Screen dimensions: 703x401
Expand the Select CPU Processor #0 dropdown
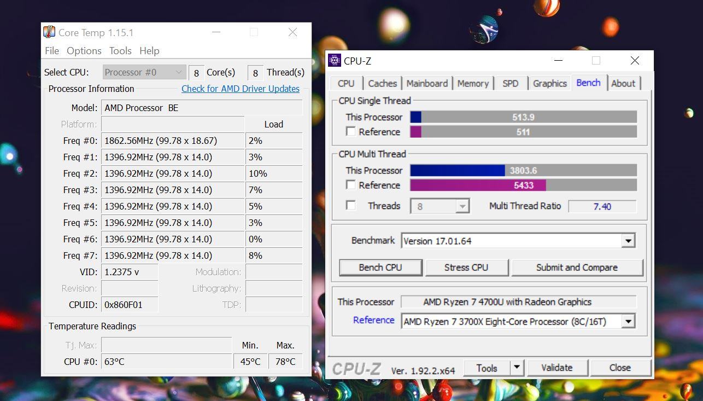(x=144, y=72)
